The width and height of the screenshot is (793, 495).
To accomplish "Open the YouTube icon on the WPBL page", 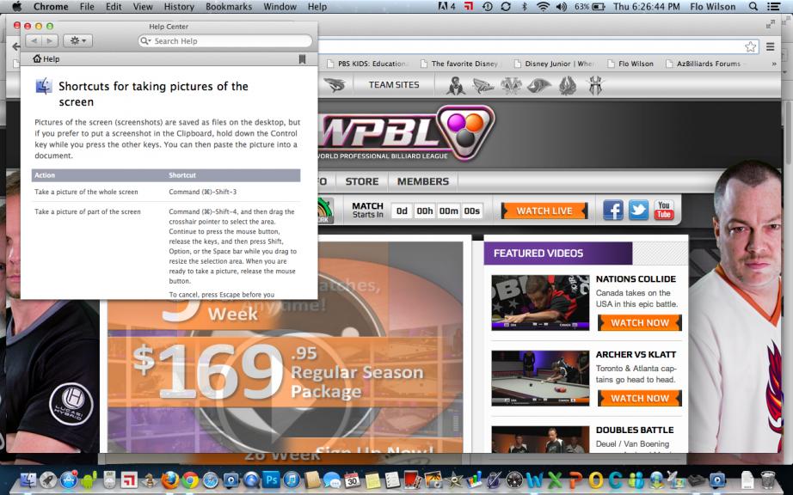I will click(x=663, y=211).
